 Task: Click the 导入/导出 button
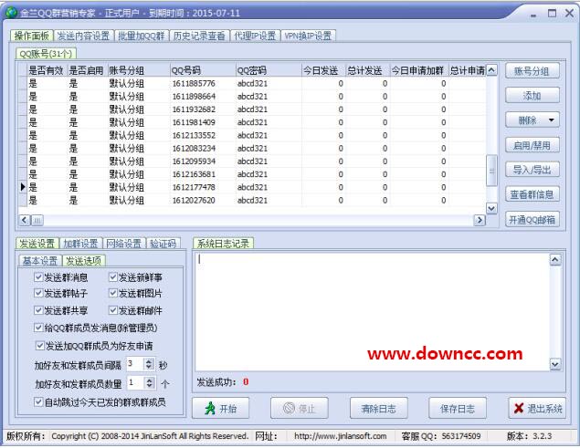pos(533,170)
